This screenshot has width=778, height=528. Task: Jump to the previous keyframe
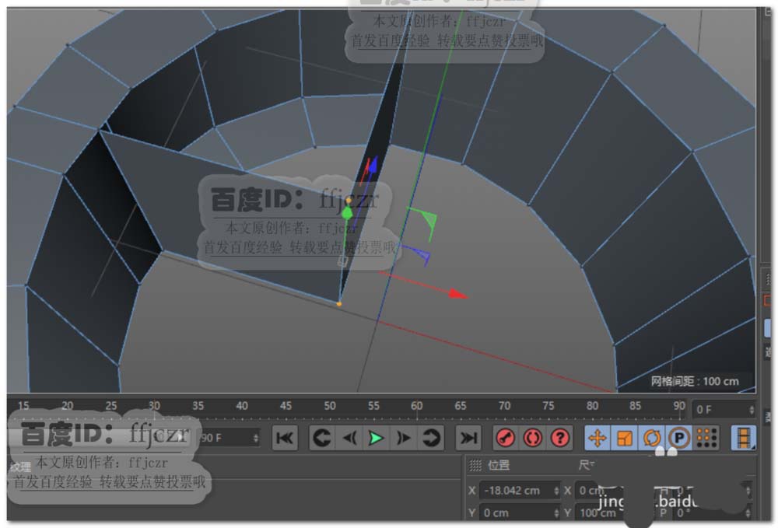click(x=321, y=439)
